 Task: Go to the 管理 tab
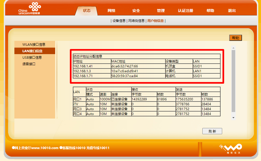tap(161, 11)
